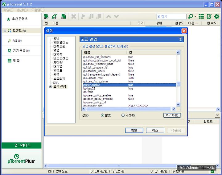Viewport: 222px width, 175px height.
Task: Select Scheduler category in settings tree
Action: click(58, 70)
